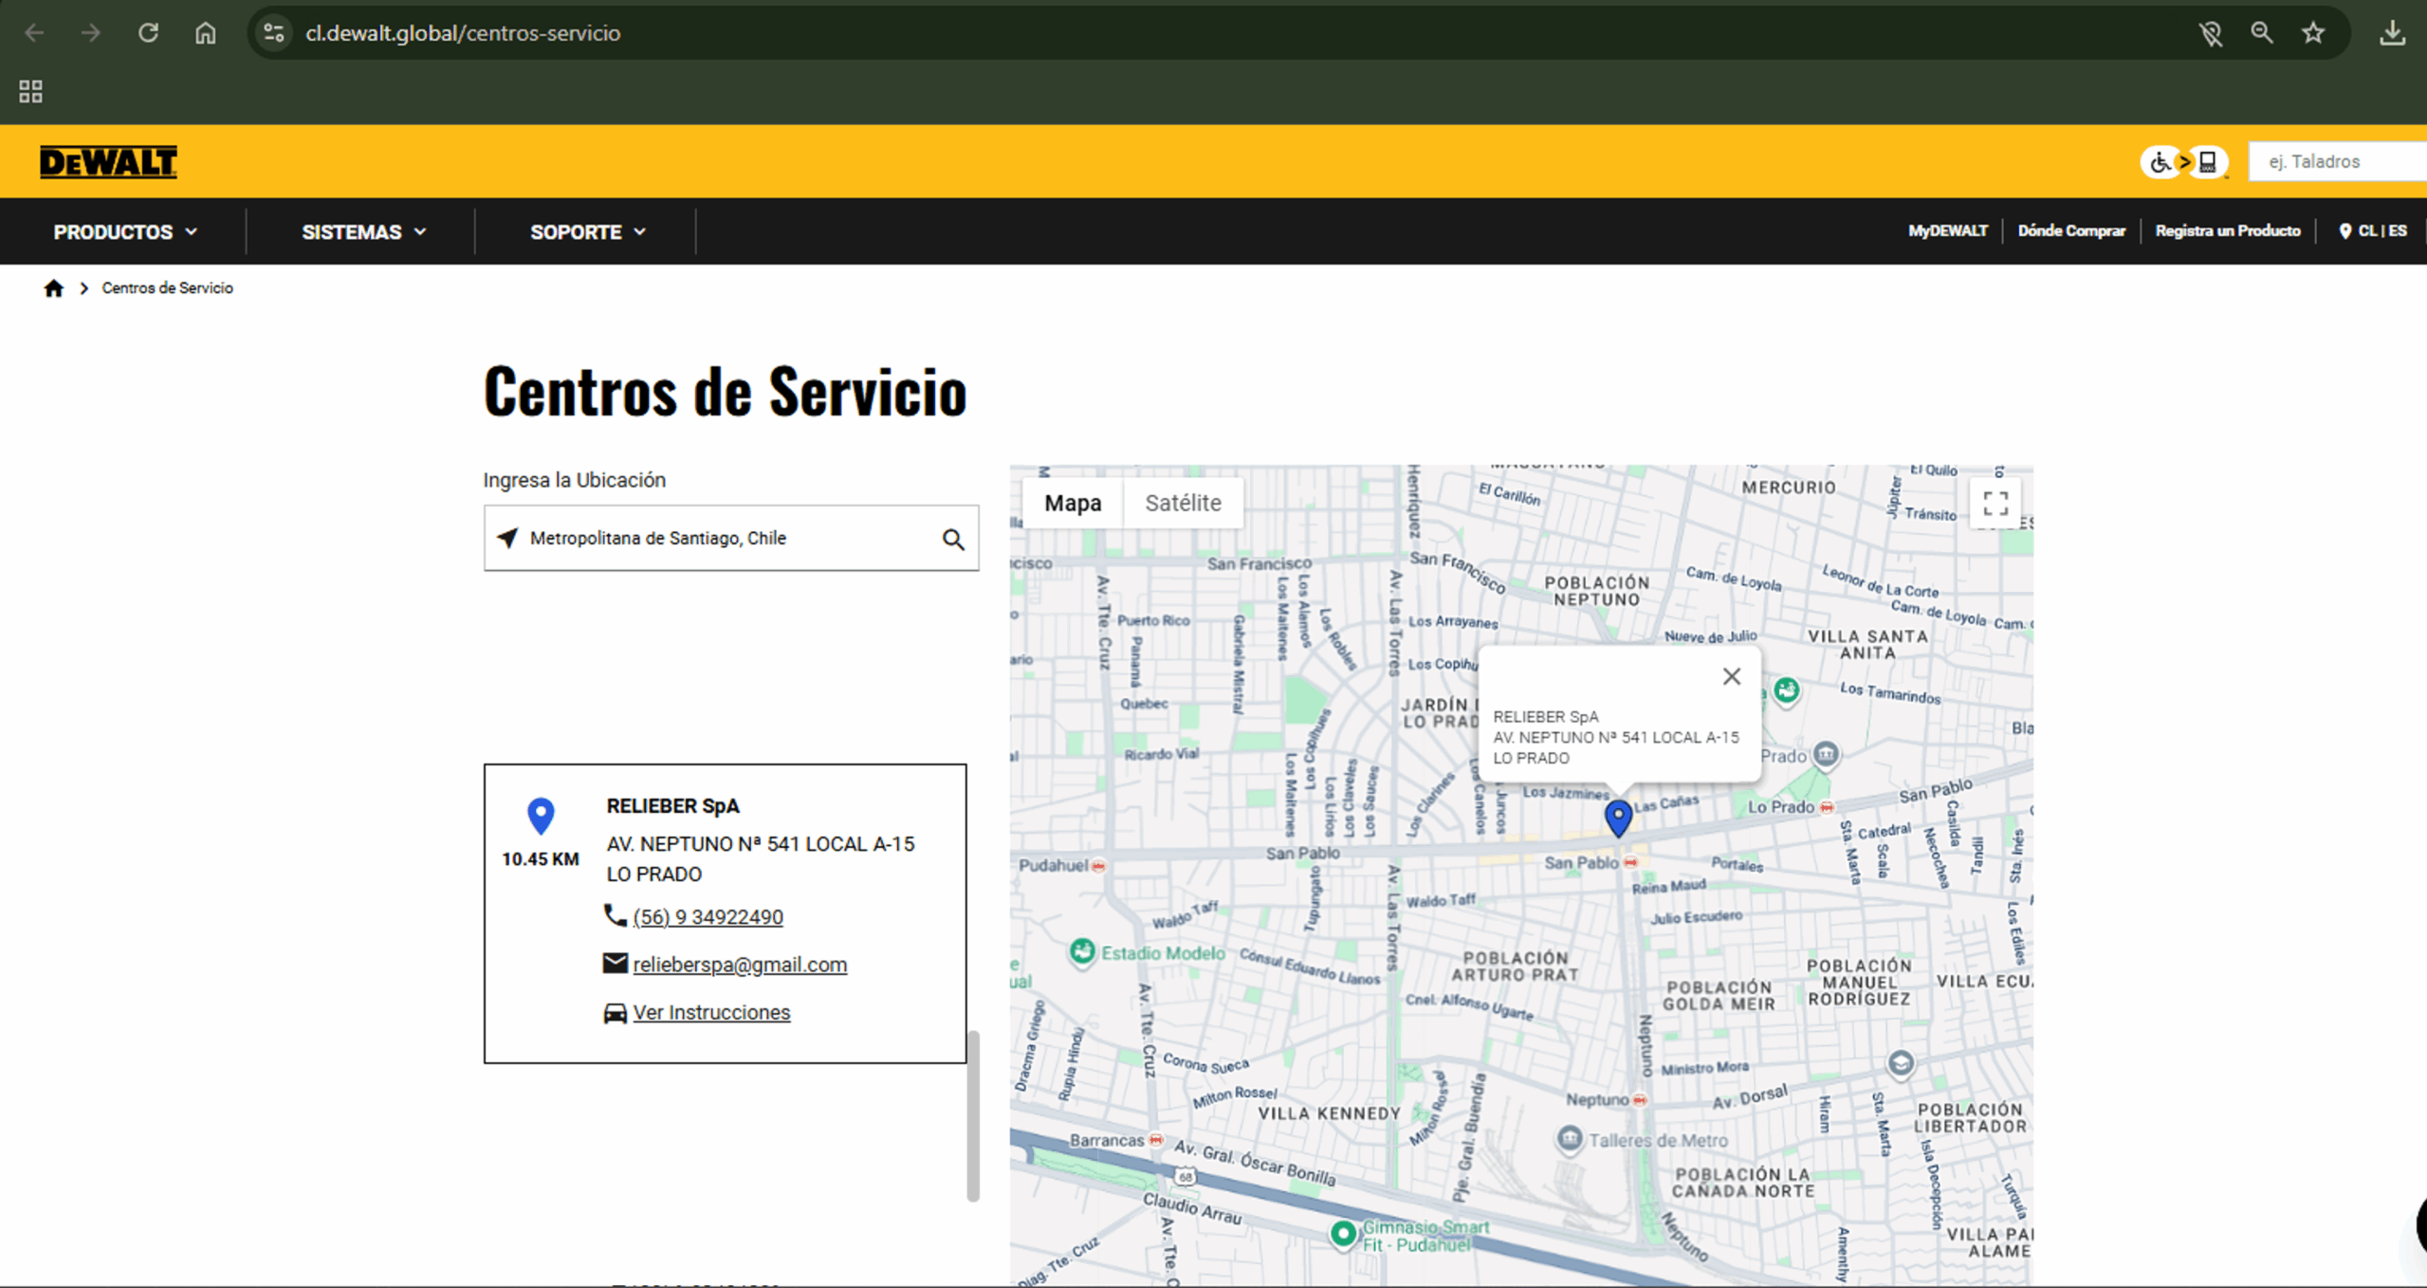Expand the SOPORTE dropdown menu
The image size is (2427, 1288).
click(x=587, y=232)
